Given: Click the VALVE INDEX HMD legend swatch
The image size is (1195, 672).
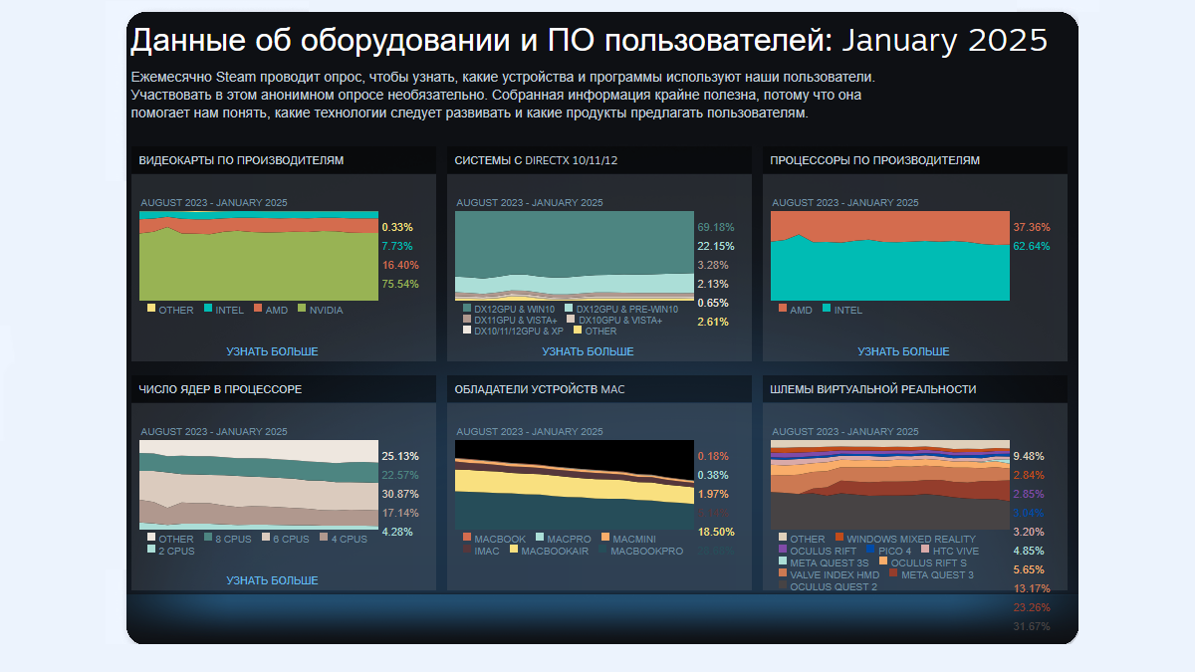Looking at the screenshot, I should [782, 573].
